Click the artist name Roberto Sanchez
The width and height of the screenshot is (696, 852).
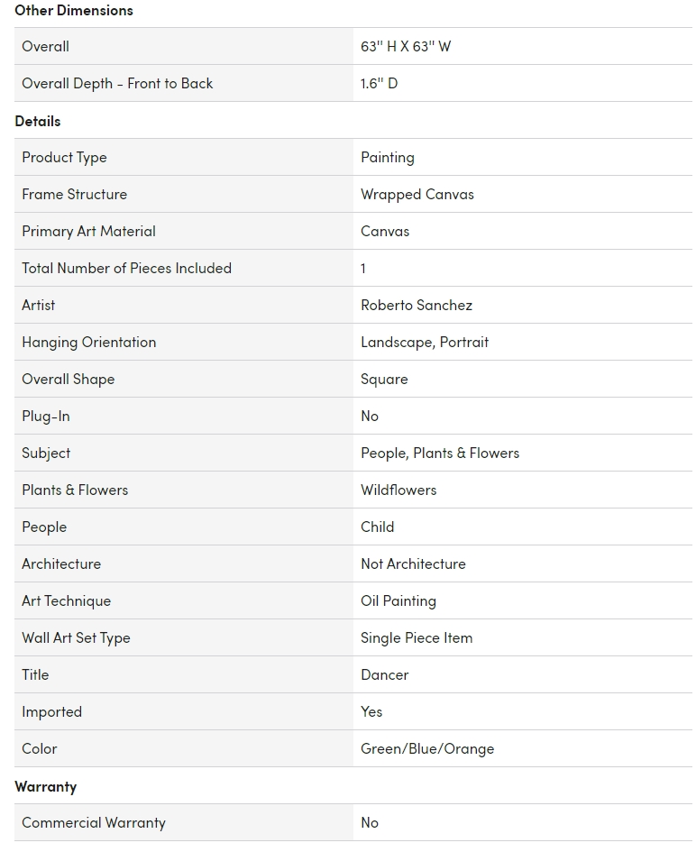tap(416, 306)
